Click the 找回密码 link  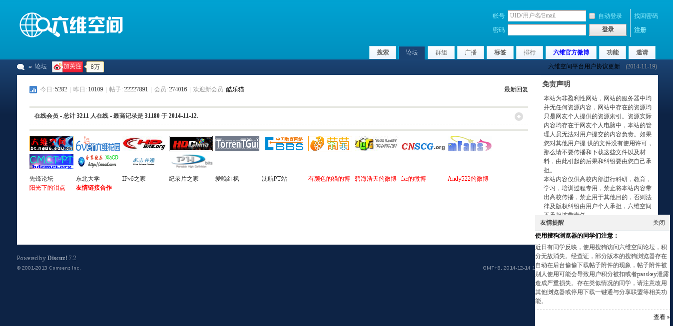point(646,16)
